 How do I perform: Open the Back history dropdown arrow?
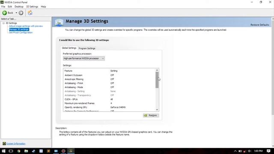(16, 13)
